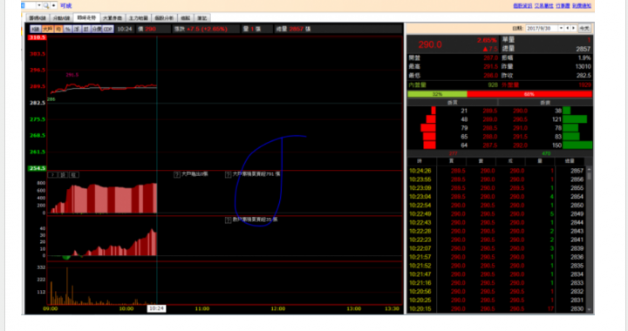Click the stock code input field

click(x=29, y=5)
